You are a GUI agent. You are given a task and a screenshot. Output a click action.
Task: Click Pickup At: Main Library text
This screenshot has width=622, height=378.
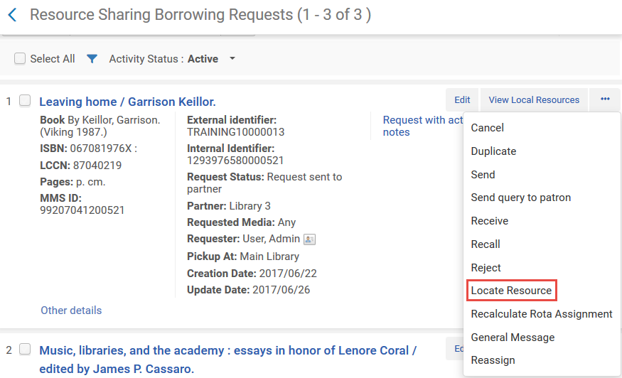click(243, 256)
